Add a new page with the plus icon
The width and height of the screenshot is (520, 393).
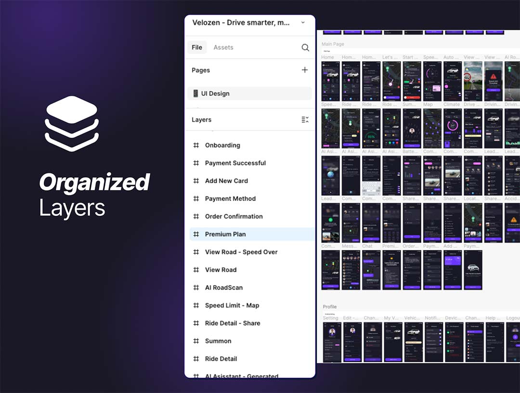pos(305,70)
